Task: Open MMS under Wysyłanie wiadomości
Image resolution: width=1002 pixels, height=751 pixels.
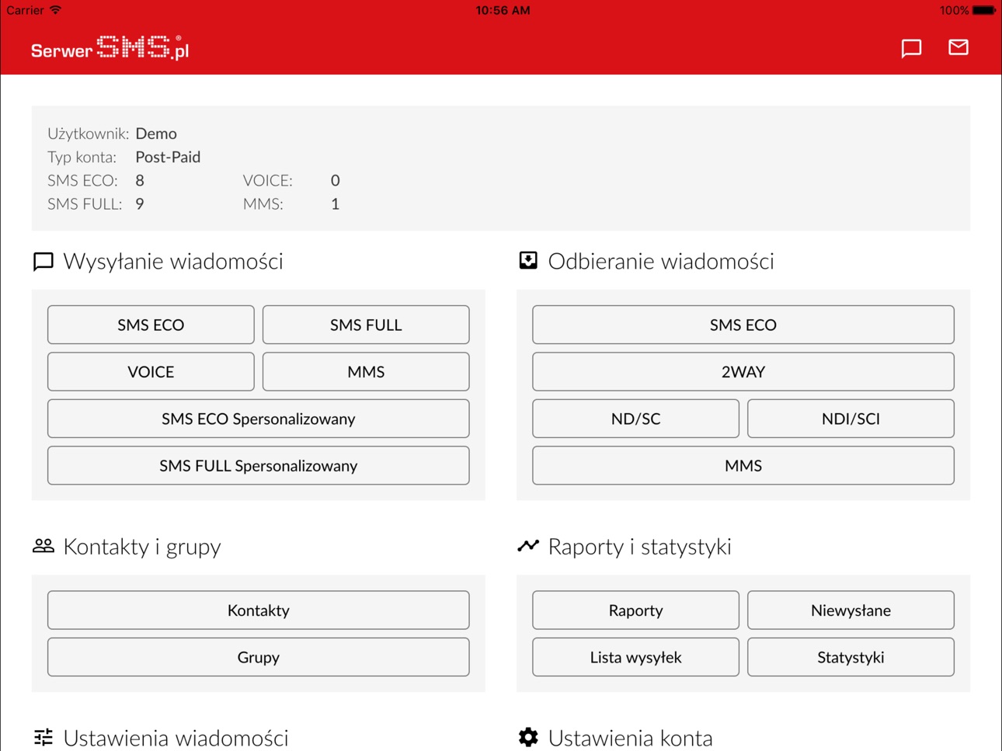Action: point(366,371)
